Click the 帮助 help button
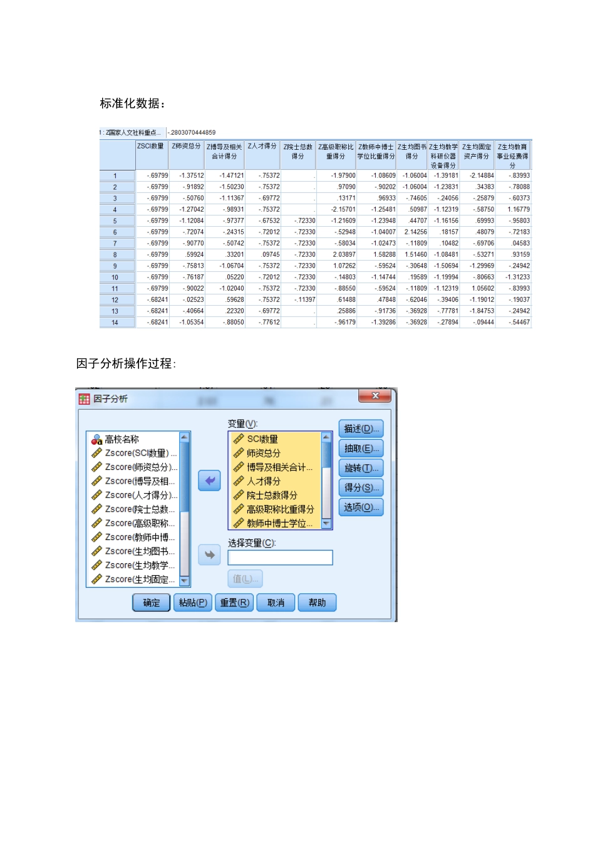The height and width of the screenshot is (842, 595). pos(317,603)
